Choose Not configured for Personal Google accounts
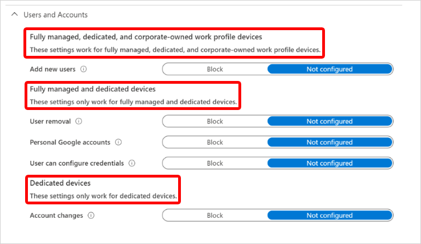This screenshot has height=244, width=421. [329, 142]
